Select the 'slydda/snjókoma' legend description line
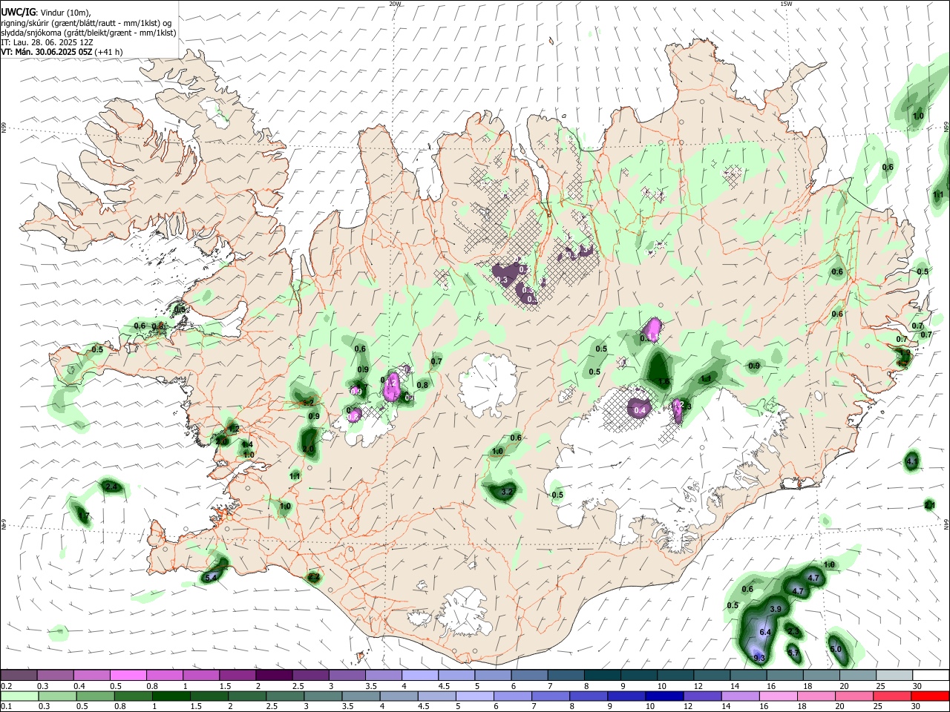This screenshot has height=712, width=950. pyautogui.click(x=88, y=33)
